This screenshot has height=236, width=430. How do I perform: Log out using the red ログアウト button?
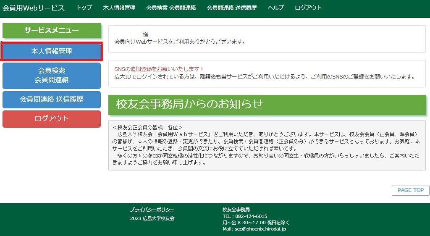point(52,119)
